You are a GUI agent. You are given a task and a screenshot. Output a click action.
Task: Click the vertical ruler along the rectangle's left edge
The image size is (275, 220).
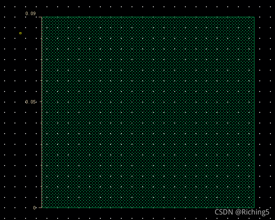coord(42,147)
